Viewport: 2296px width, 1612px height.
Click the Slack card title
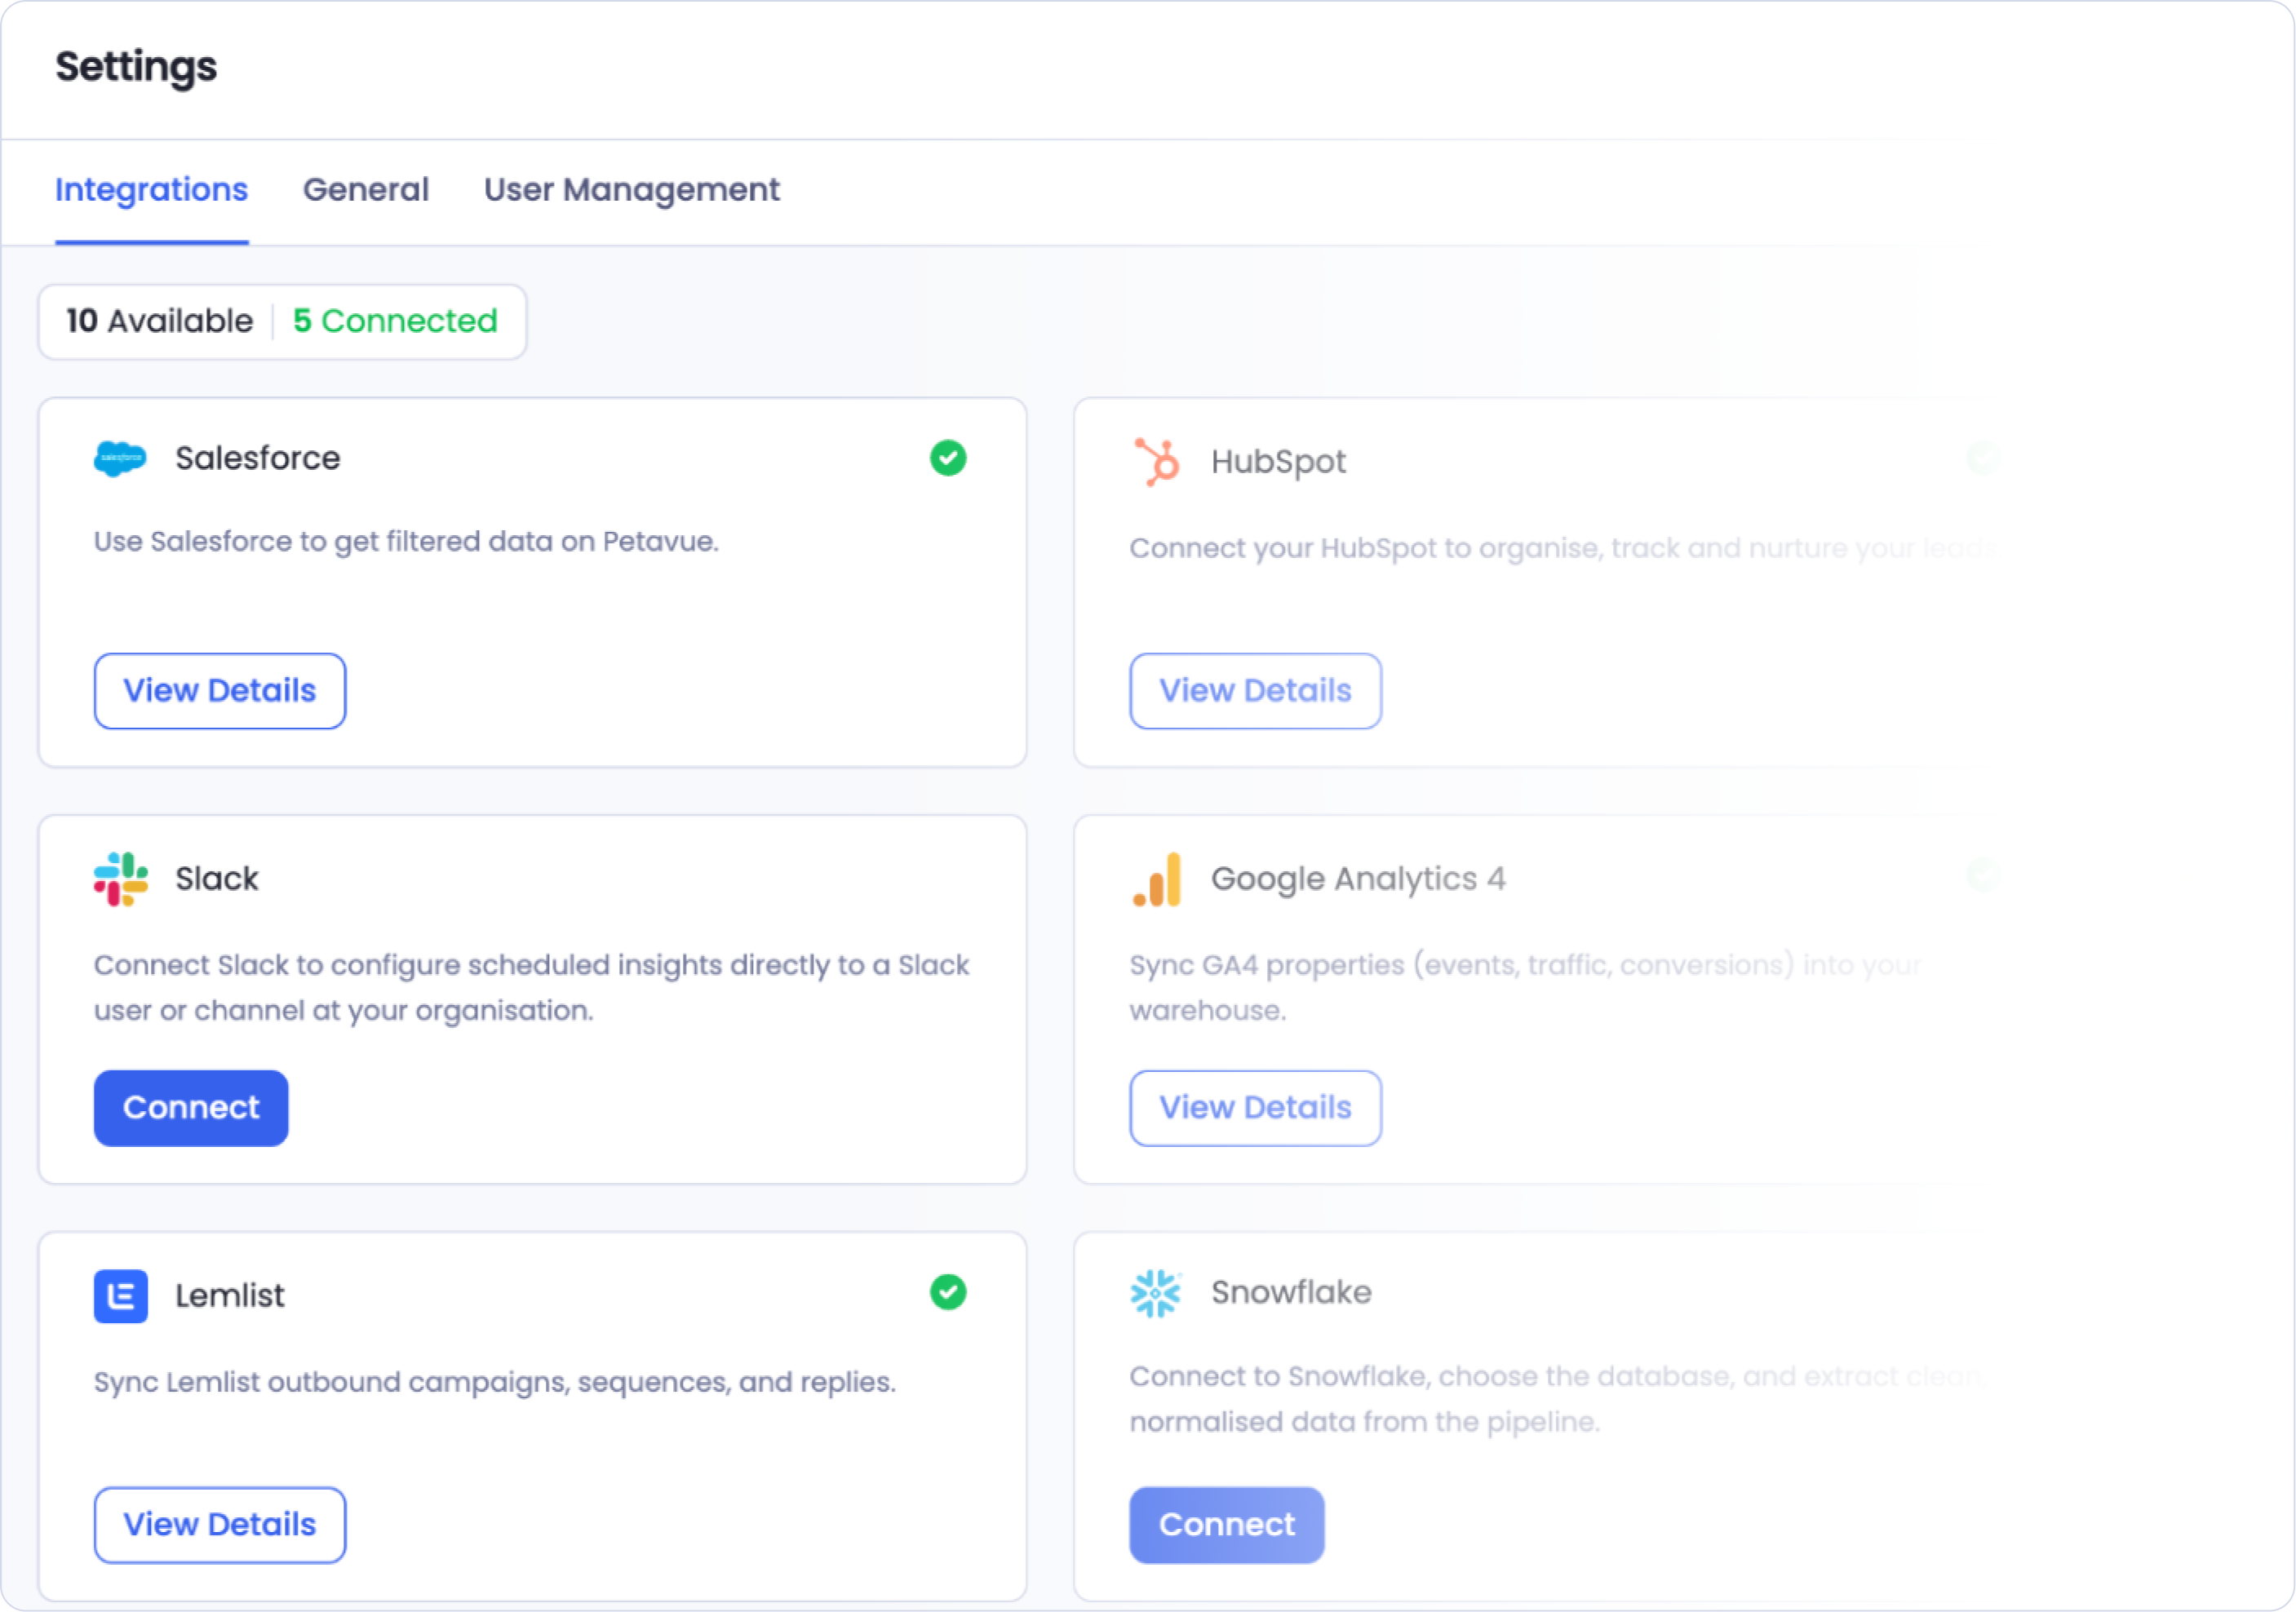click(217, 879)
